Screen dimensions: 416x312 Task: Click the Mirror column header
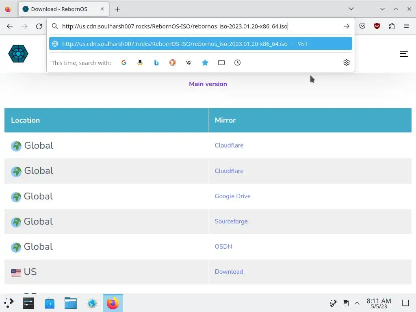click(x=310, y=120)
